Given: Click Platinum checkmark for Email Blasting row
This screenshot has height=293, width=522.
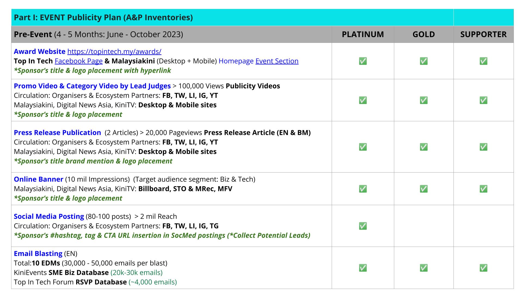Looking at the screenshot, I should 363,268.
